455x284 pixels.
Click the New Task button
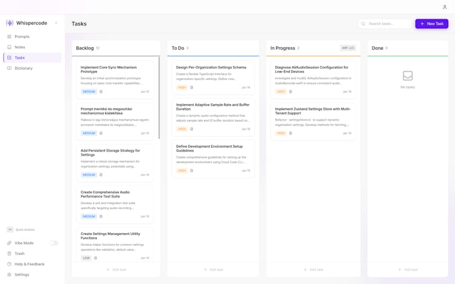tap(431, 24)
